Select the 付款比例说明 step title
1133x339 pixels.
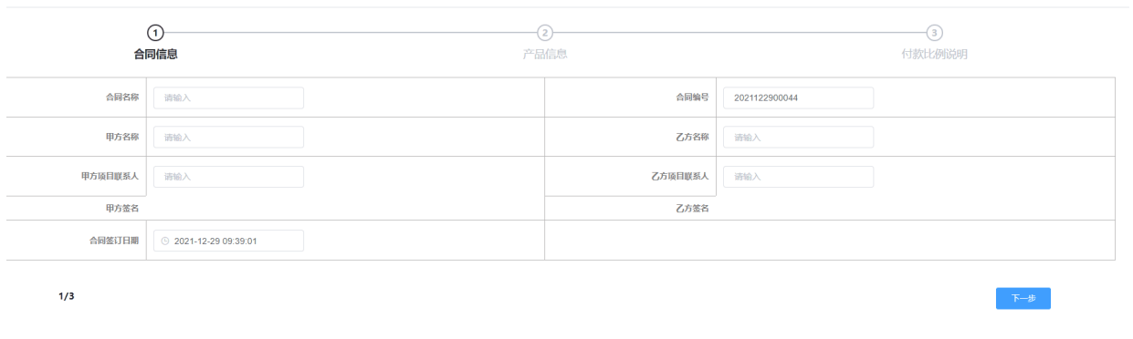934,54
